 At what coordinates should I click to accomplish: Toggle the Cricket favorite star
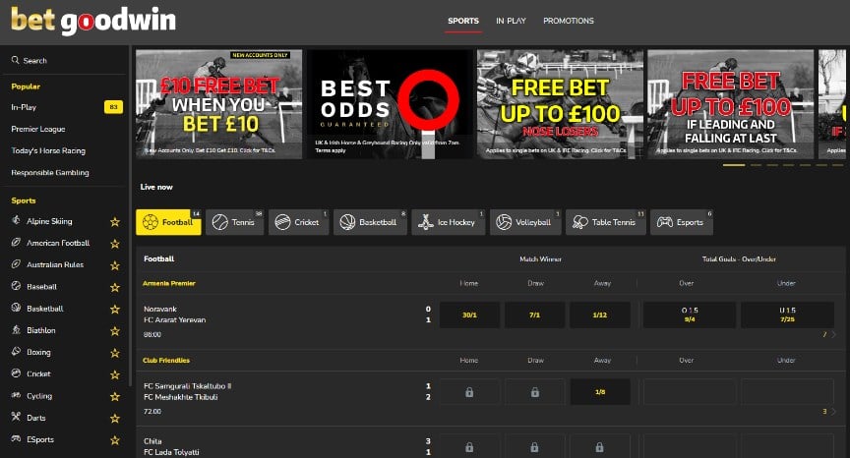point(115,374)
